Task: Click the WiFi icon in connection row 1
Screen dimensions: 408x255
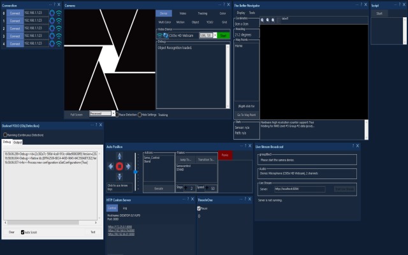Action: (x=59, y=20)
